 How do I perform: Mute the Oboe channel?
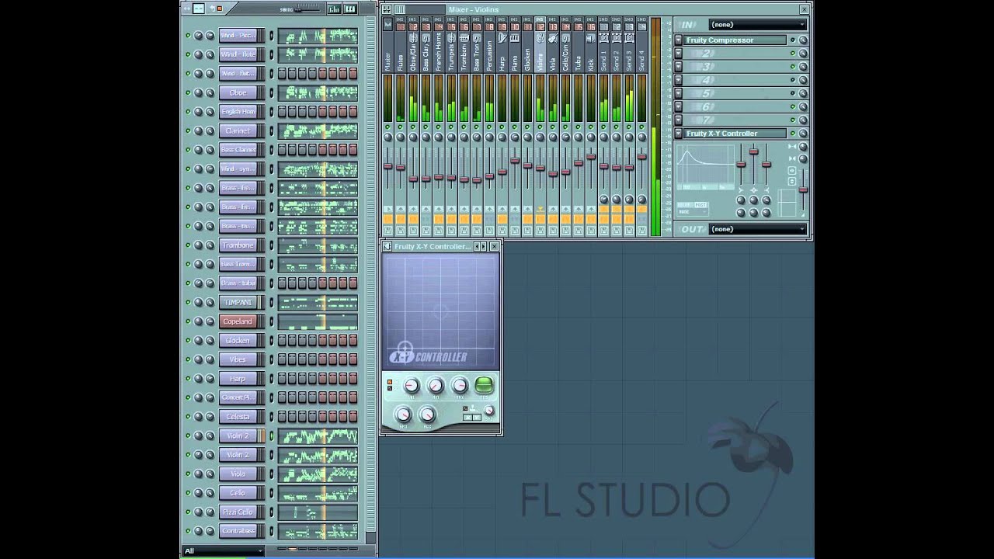coord(187,92)
